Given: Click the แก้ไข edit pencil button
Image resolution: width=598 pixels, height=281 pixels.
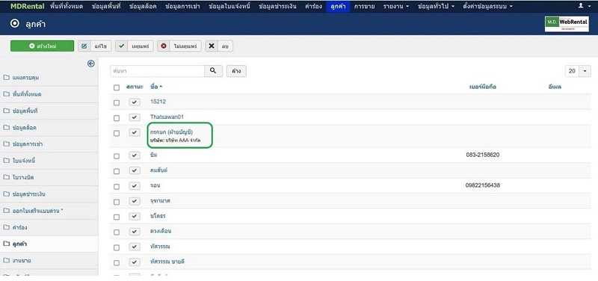Looking at the screenshot, I should click(x=95, y=46).
